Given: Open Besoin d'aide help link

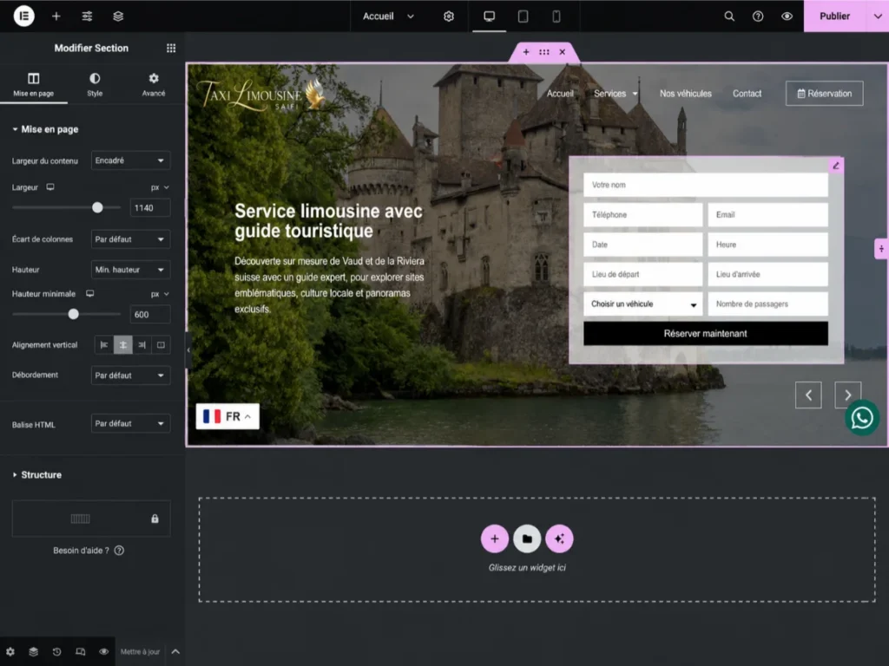Looking at the screenshot, I should (89, 551).
